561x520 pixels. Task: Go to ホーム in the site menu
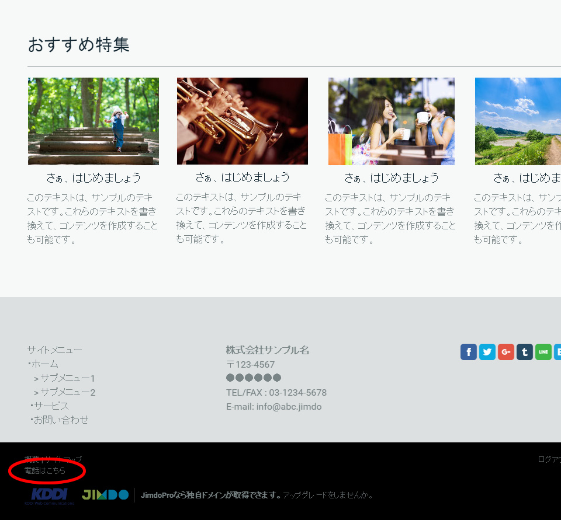[44, 364]
